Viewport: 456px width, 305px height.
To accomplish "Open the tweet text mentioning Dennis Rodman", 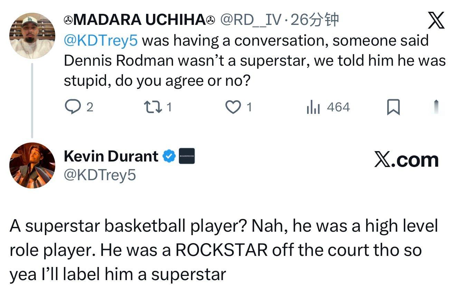I will point(255,61).
